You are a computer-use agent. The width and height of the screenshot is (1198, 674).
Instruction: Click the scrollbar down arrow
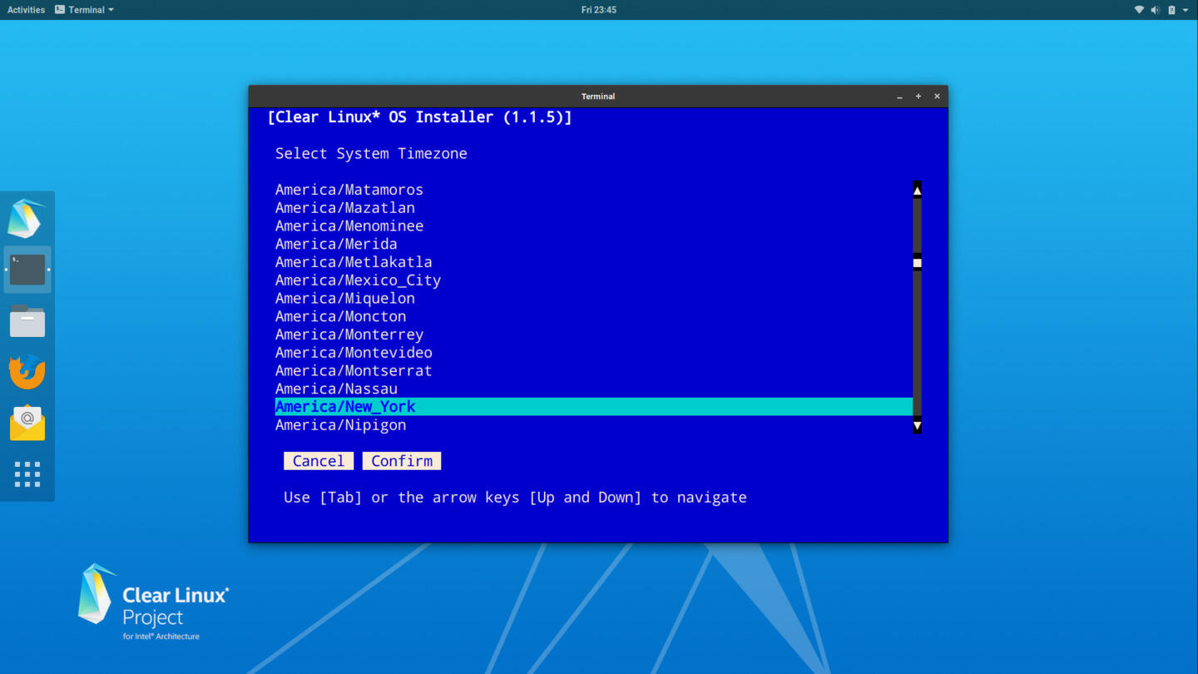(917, 425)
